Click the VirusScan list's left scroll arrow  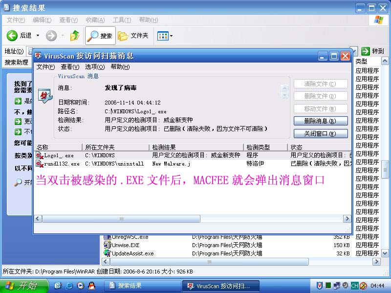tap(38, 219)
